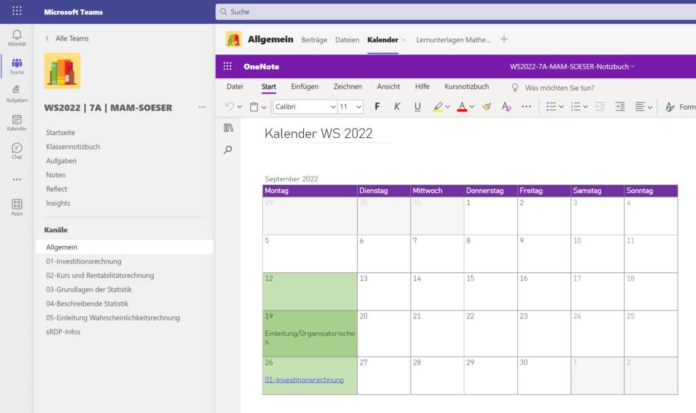
Task: Open Kalender from the left rail
Action: click(17, 123)
